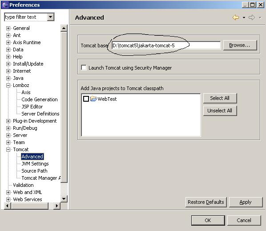This screenshot has width=266, height=231.
Task: Click the tree scroll right arrow
Action: 57,206
